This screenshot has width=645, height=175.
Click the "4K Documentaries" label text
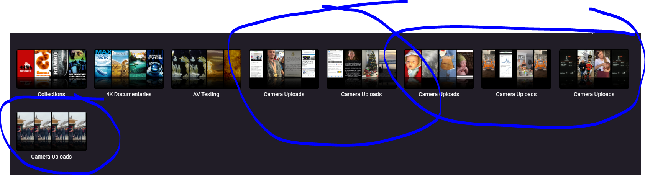point(129,94)
